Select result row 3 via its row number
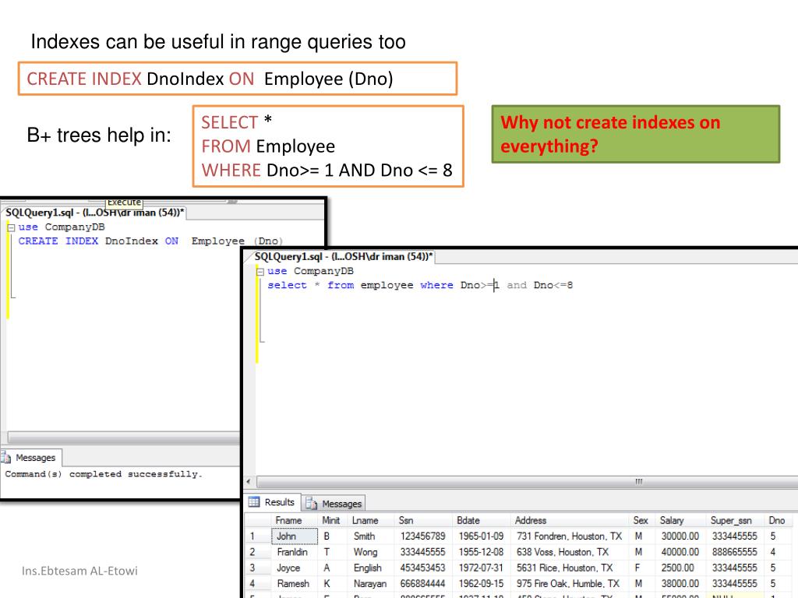 258,568
